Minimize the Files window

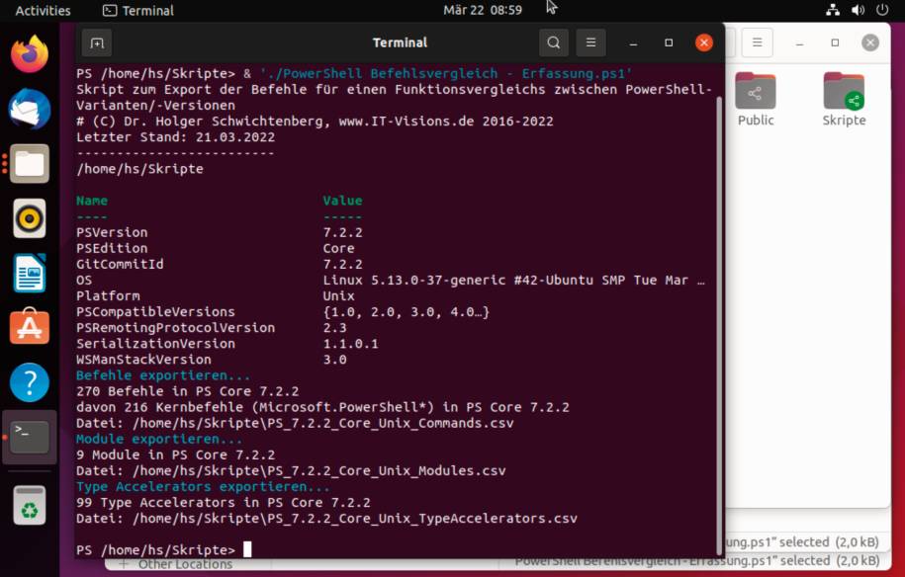pos(799,42)
